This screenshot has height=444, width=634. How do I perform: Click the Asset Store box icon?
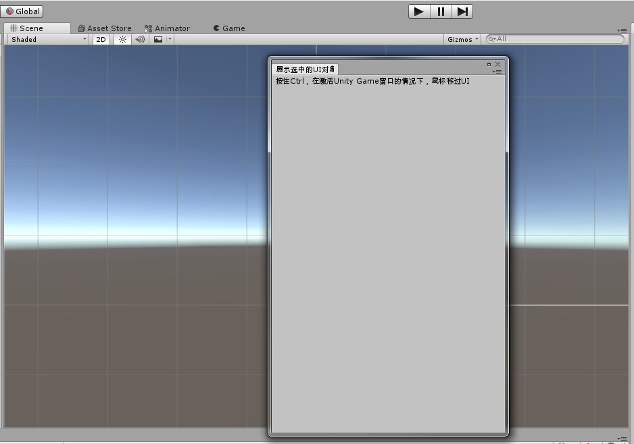tap(82, 28)
